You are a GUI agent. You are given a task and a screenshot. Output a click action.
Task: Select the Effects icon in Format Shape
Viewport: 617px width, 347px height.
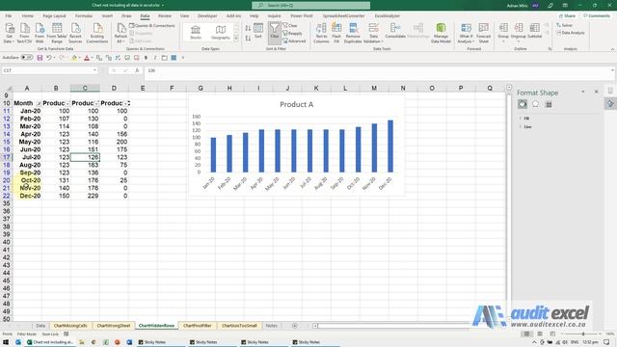coord(536,104)
